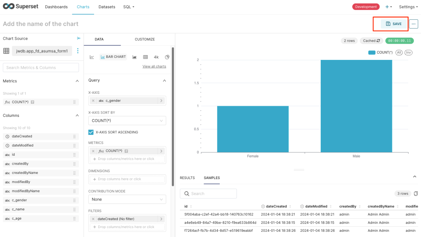Open the dataset three-dot options menu
Viewport: 421px width, 237px height.
[x=78, y=51]
